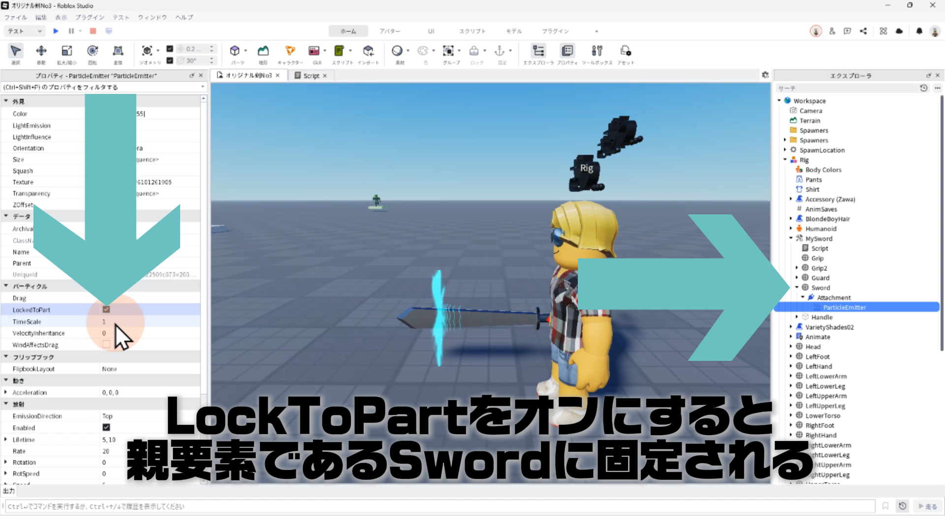This screenshot has height=531, width=945.
Task: Toggle the Enabled checkbox in emission section
Action: pyautogui.click(x=106, y=428)
